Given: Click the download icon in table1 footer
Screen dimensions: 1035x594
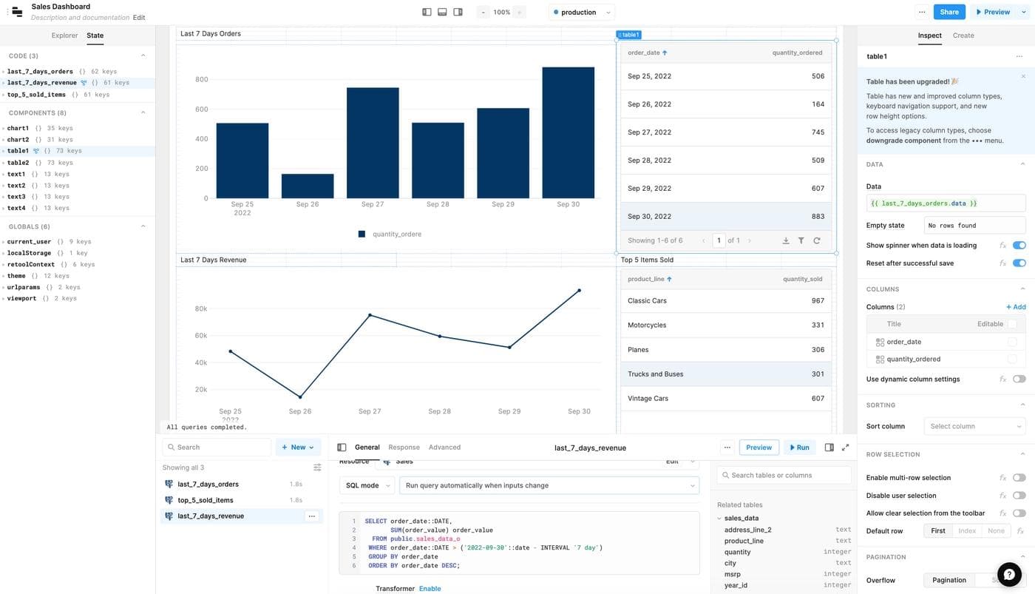Looking at the screenshot, I should click(x=785, y=240).
